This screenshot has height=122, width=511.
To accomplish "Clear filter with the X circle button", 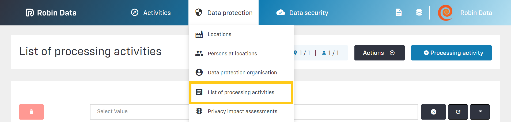I will click(433, 112).
